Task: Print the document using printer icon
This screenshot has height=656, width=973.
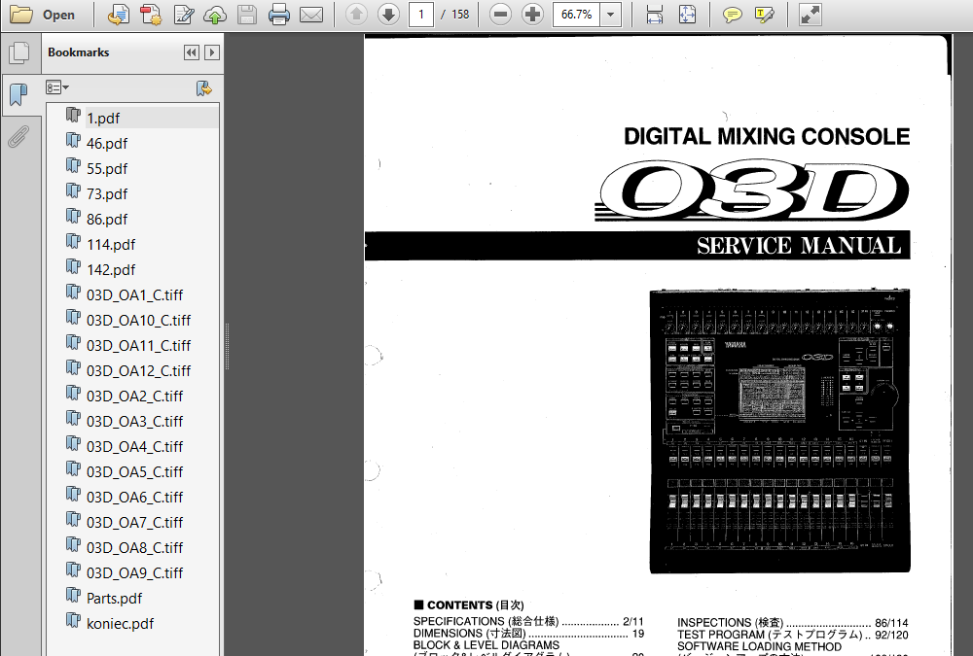Action: point(278,15)
